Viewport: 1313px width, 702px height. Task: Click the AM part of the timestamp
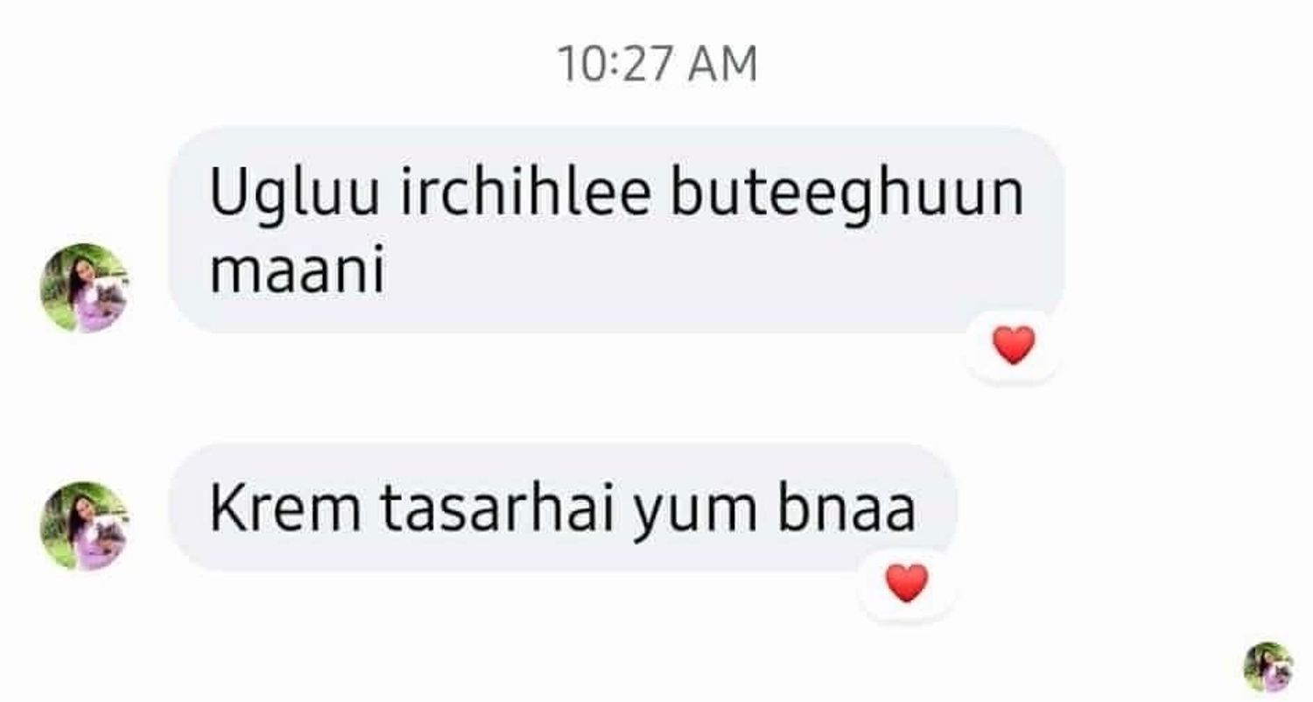click(x=723, y=65)
